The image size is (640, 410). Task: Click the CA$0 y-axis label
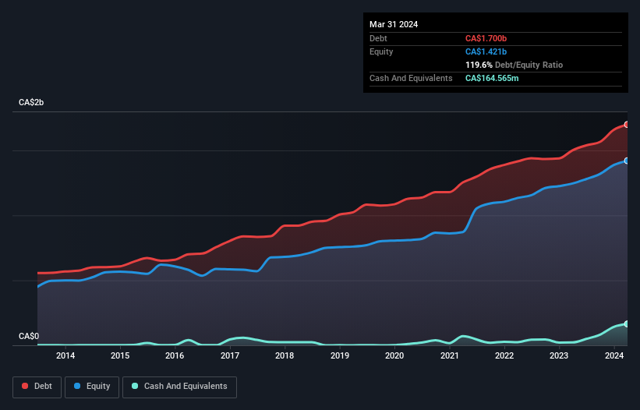pos(29,336)
